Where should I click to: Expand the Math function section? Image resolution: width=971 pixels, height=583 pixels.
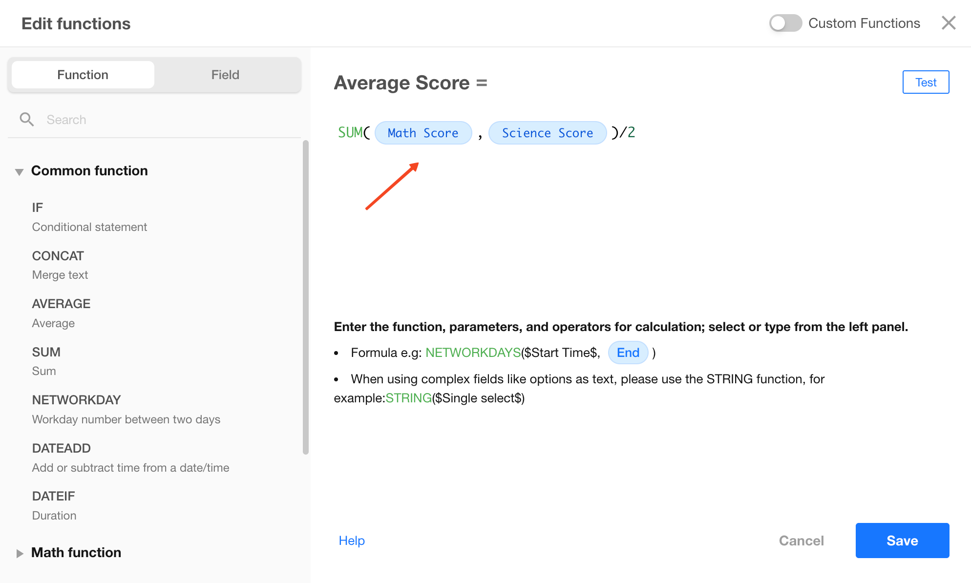coord(19,553)
